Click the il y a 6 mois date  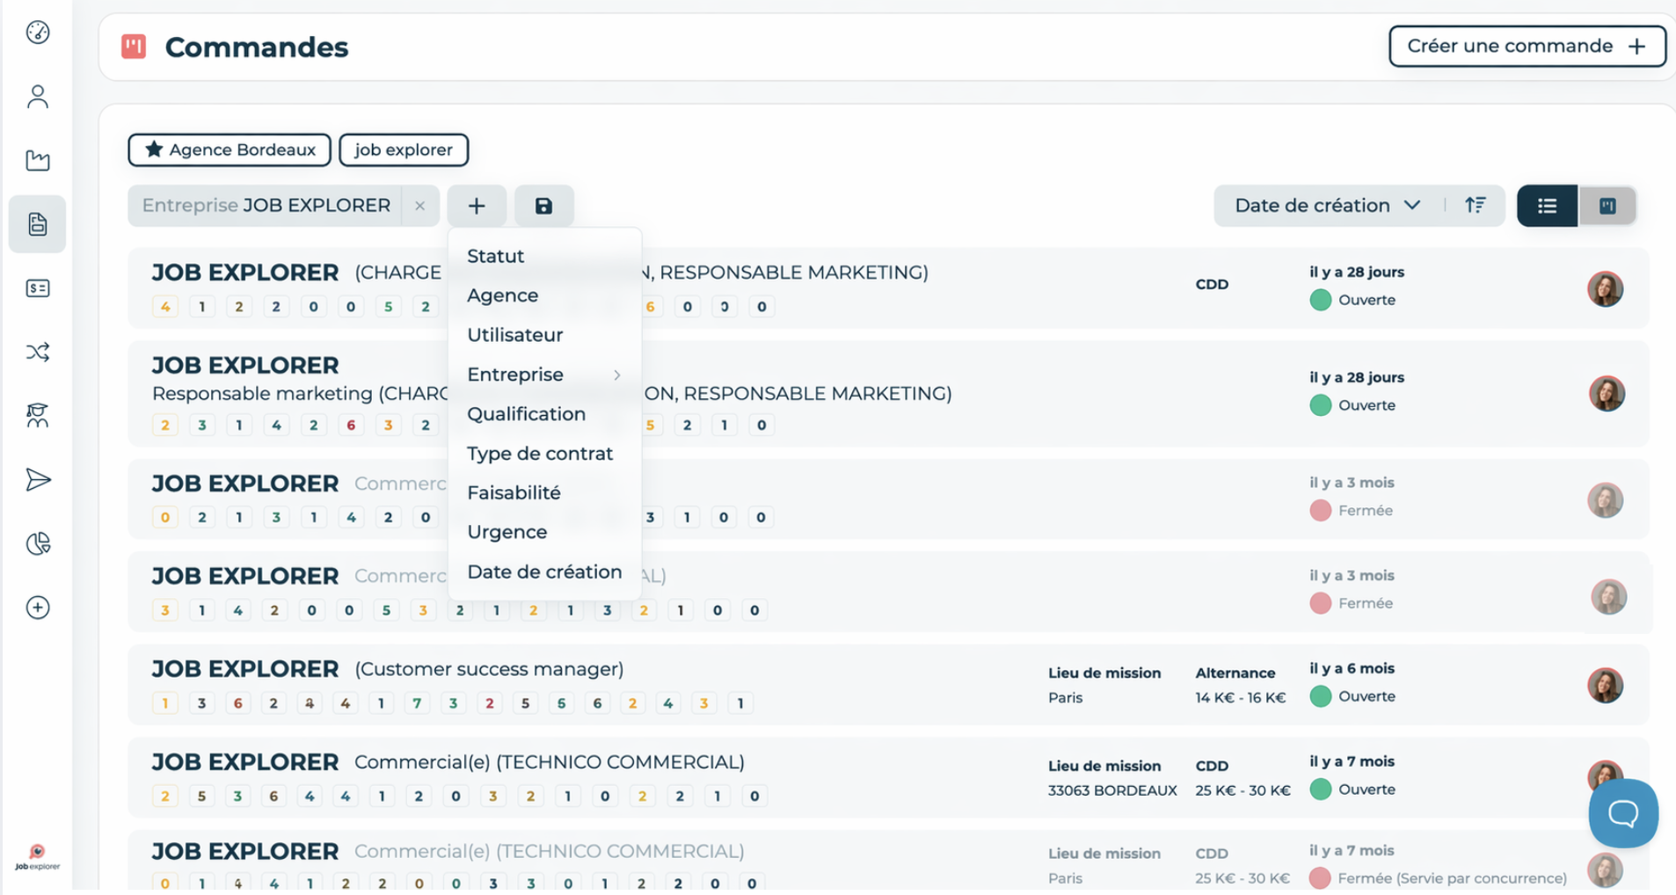pos(1352,668)
